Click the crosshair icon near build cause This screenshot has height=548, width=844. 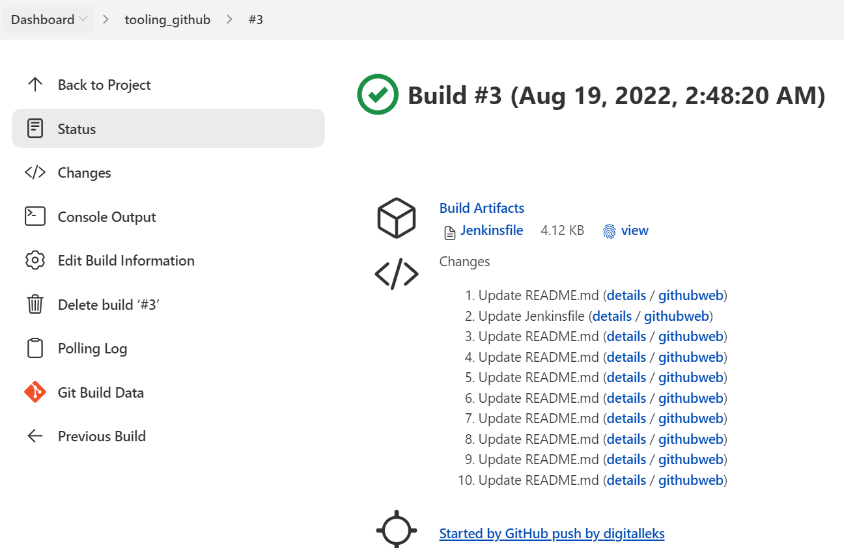396,529
